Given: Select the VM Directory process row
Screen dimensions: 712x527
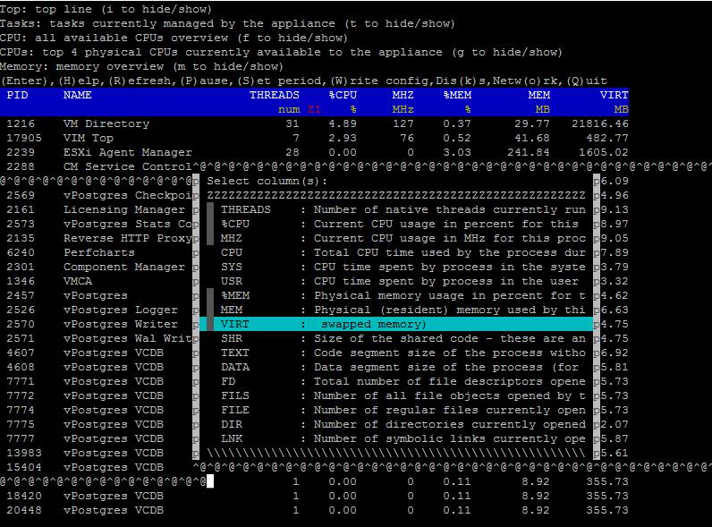Looking at the screenshot, I should pyautogui.click(x=106, y=123).
